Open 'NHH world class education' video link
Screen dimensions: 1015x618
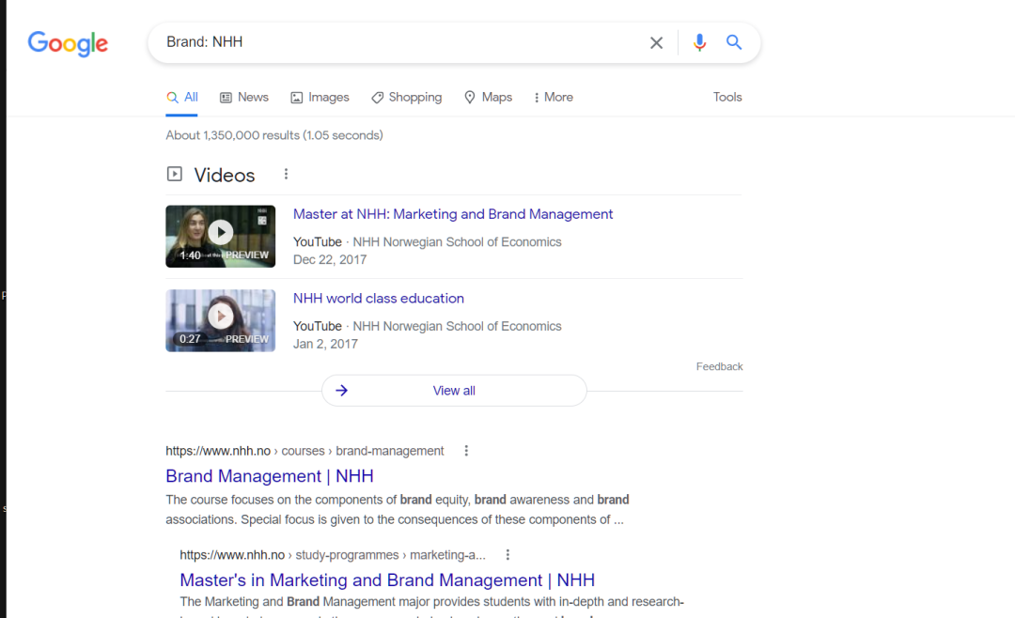click(x=379, y=299)
